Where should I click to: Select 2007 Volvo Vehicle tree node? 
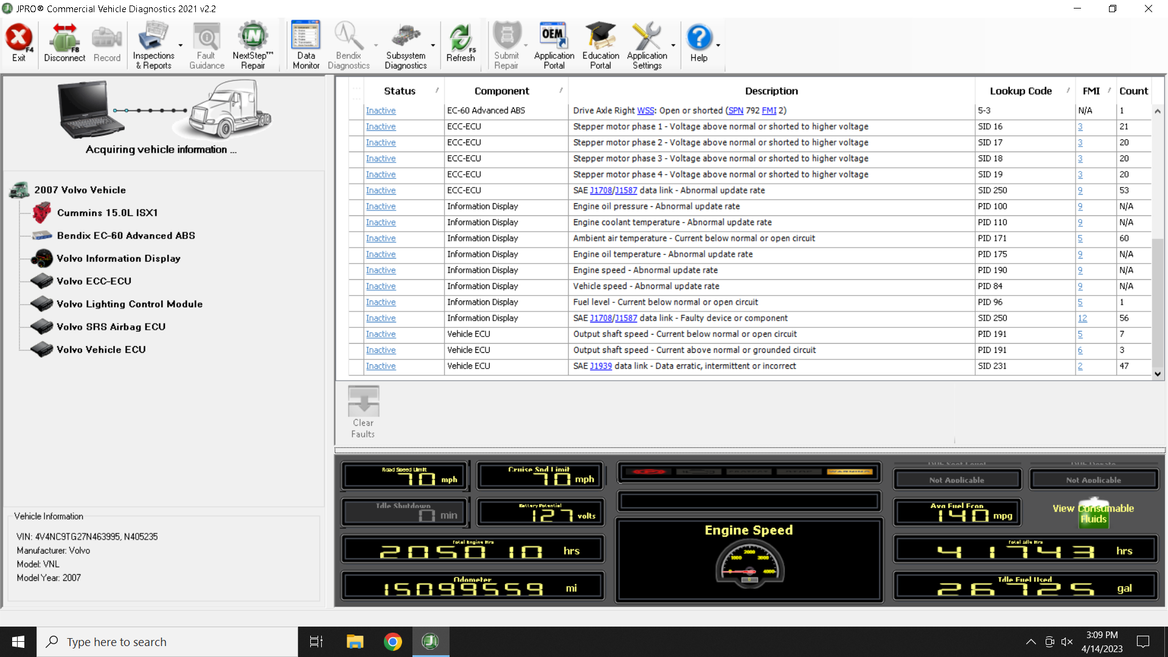pos(80,190)
